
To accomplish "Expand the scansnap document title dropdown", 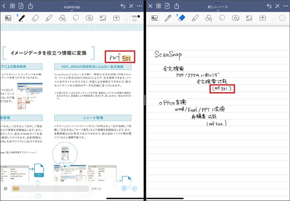I will 72,7.
